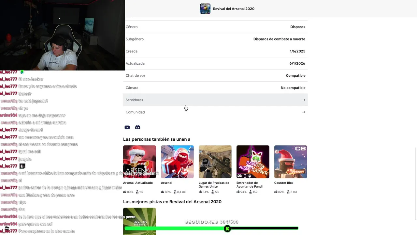Image resolution: width=417 pixels, height=235 pixels.
Task: Open the Comunidad row arrow
Action: coord(303,112)
